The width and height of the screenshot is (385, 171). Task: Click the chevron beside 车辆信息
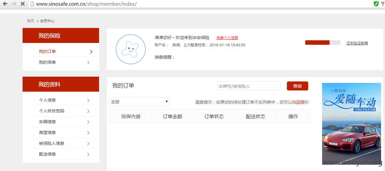coord(88,122)
